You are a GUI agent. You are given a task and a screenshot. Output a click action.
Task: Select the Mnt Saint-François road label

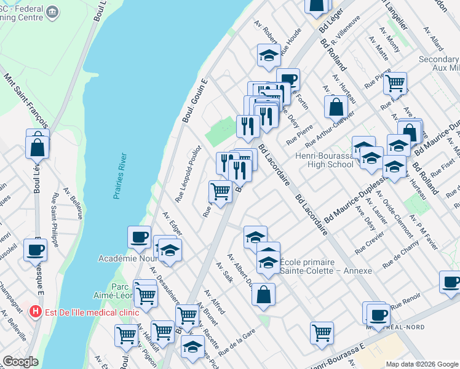[26, 101]
